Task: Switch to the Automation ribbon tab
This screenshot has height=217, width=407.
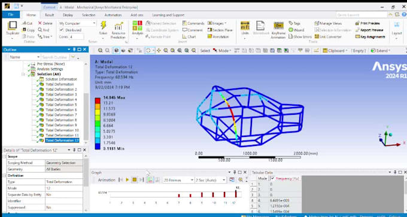Action: click(x=113, y=15)
